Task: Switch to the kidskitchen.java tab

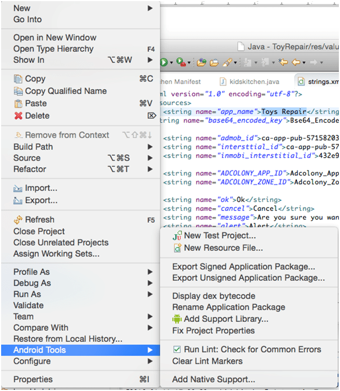Action: pos(252,82)
